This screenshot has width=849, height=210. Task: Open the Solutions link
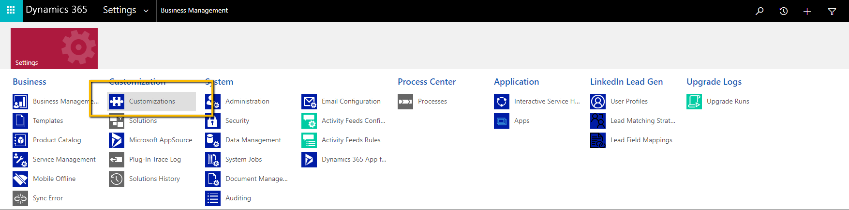[x=143, y=121]
